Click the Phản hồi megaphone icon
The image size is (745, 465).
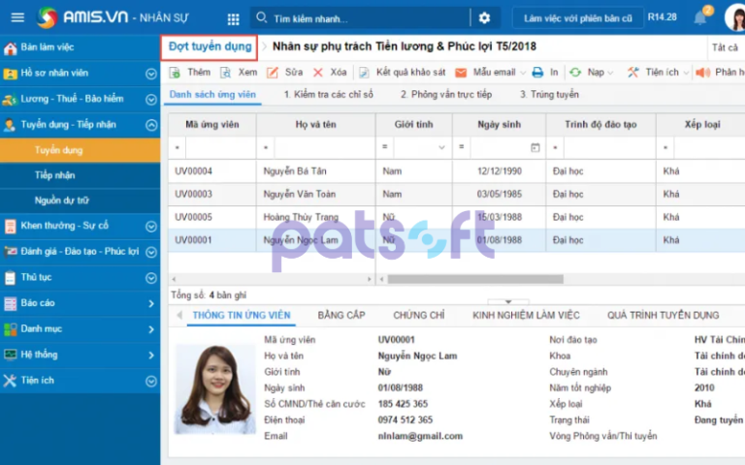click(x=702, y=72)
